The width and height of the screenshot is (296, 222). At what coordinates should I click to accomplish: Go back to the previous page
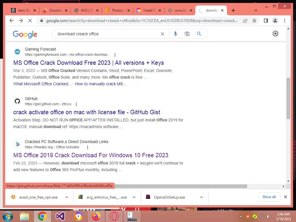[x=12, y=21]
